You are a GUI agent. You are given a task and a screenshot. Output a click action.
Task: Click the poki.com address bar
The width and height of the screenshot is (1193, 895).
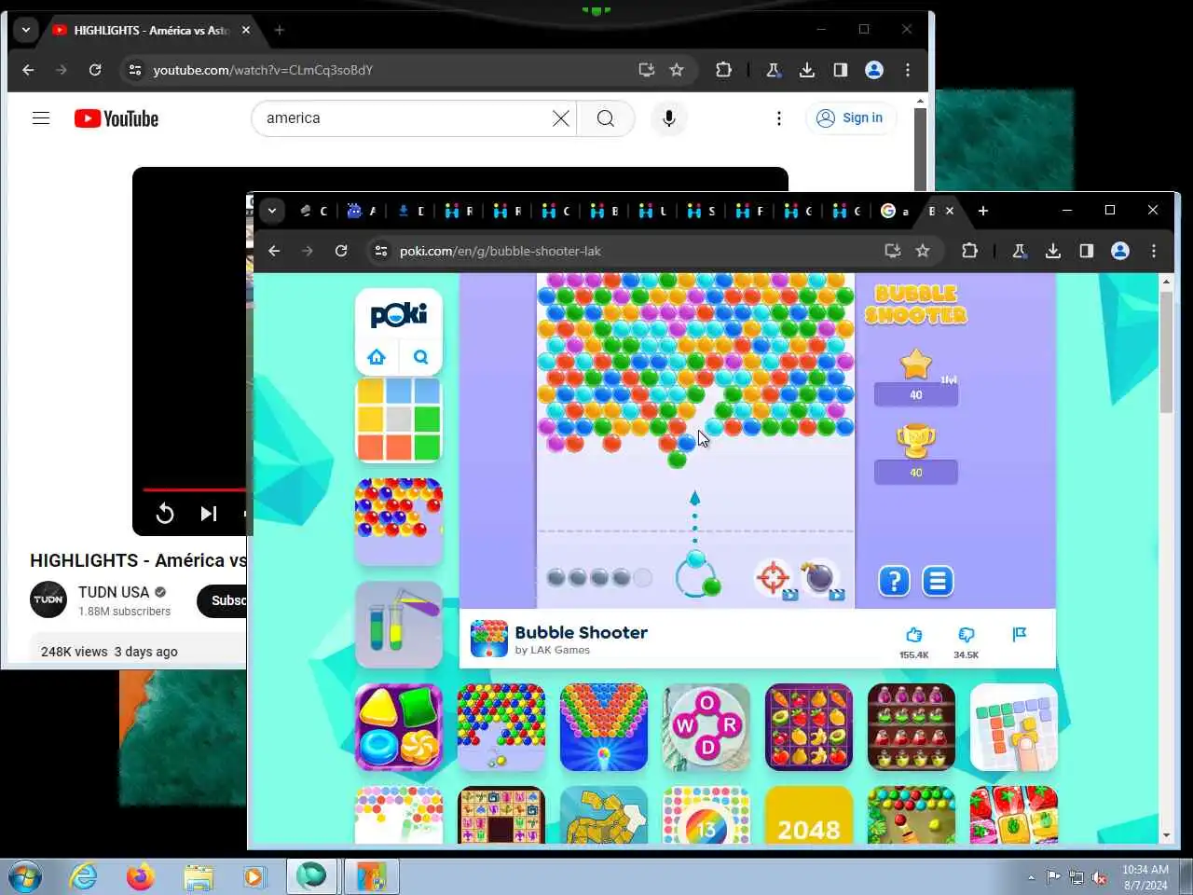634,251
